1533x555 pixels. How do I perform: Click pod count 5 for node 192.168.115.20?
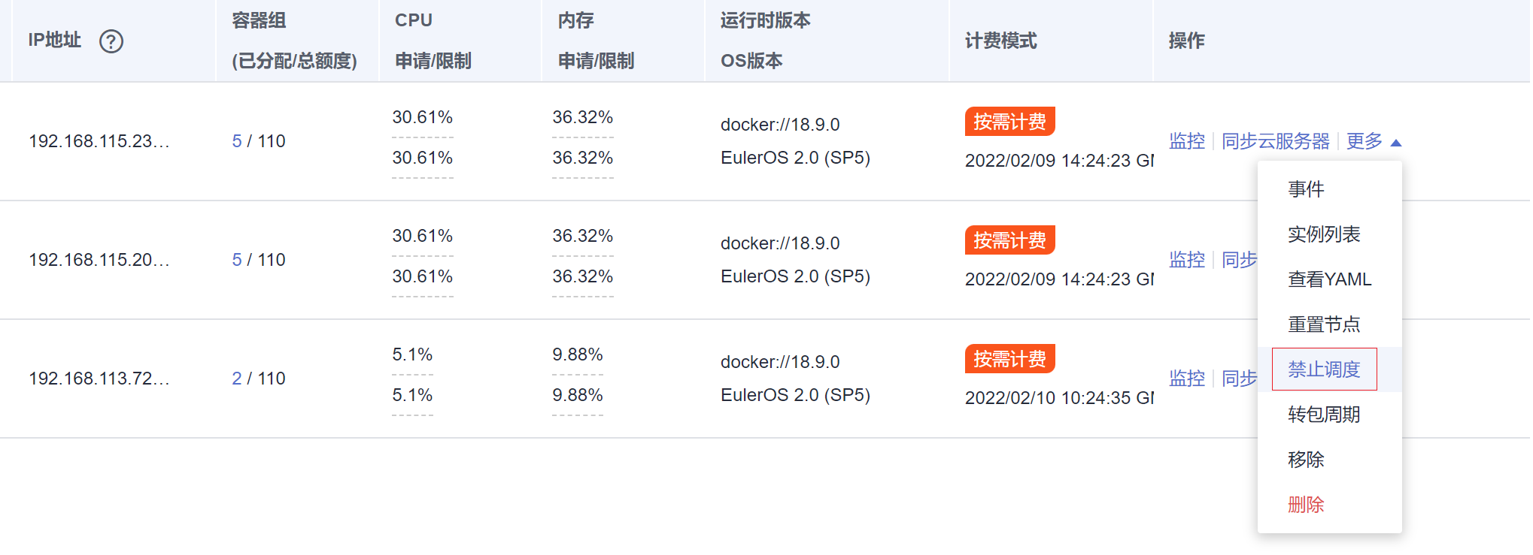pos(237,260)
